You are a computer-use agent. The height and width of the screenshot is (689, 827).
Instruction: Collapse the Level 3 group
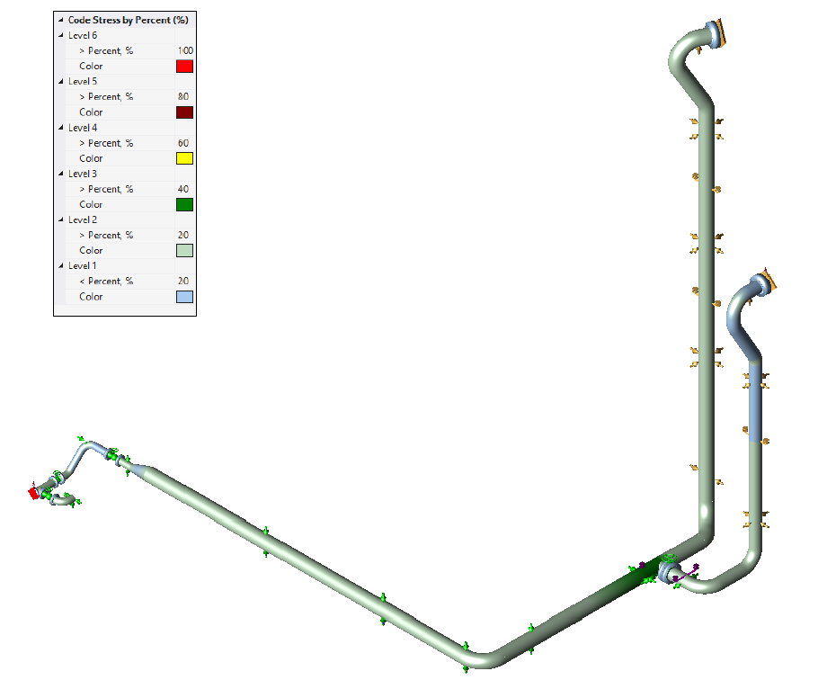pyautogui.click(x=60, y=174)
